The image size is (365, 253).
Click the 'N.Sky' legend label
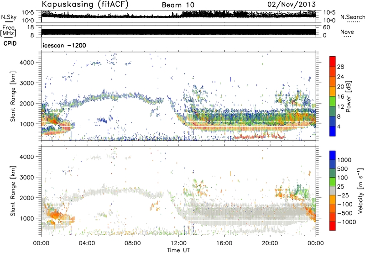pos(9,17)
